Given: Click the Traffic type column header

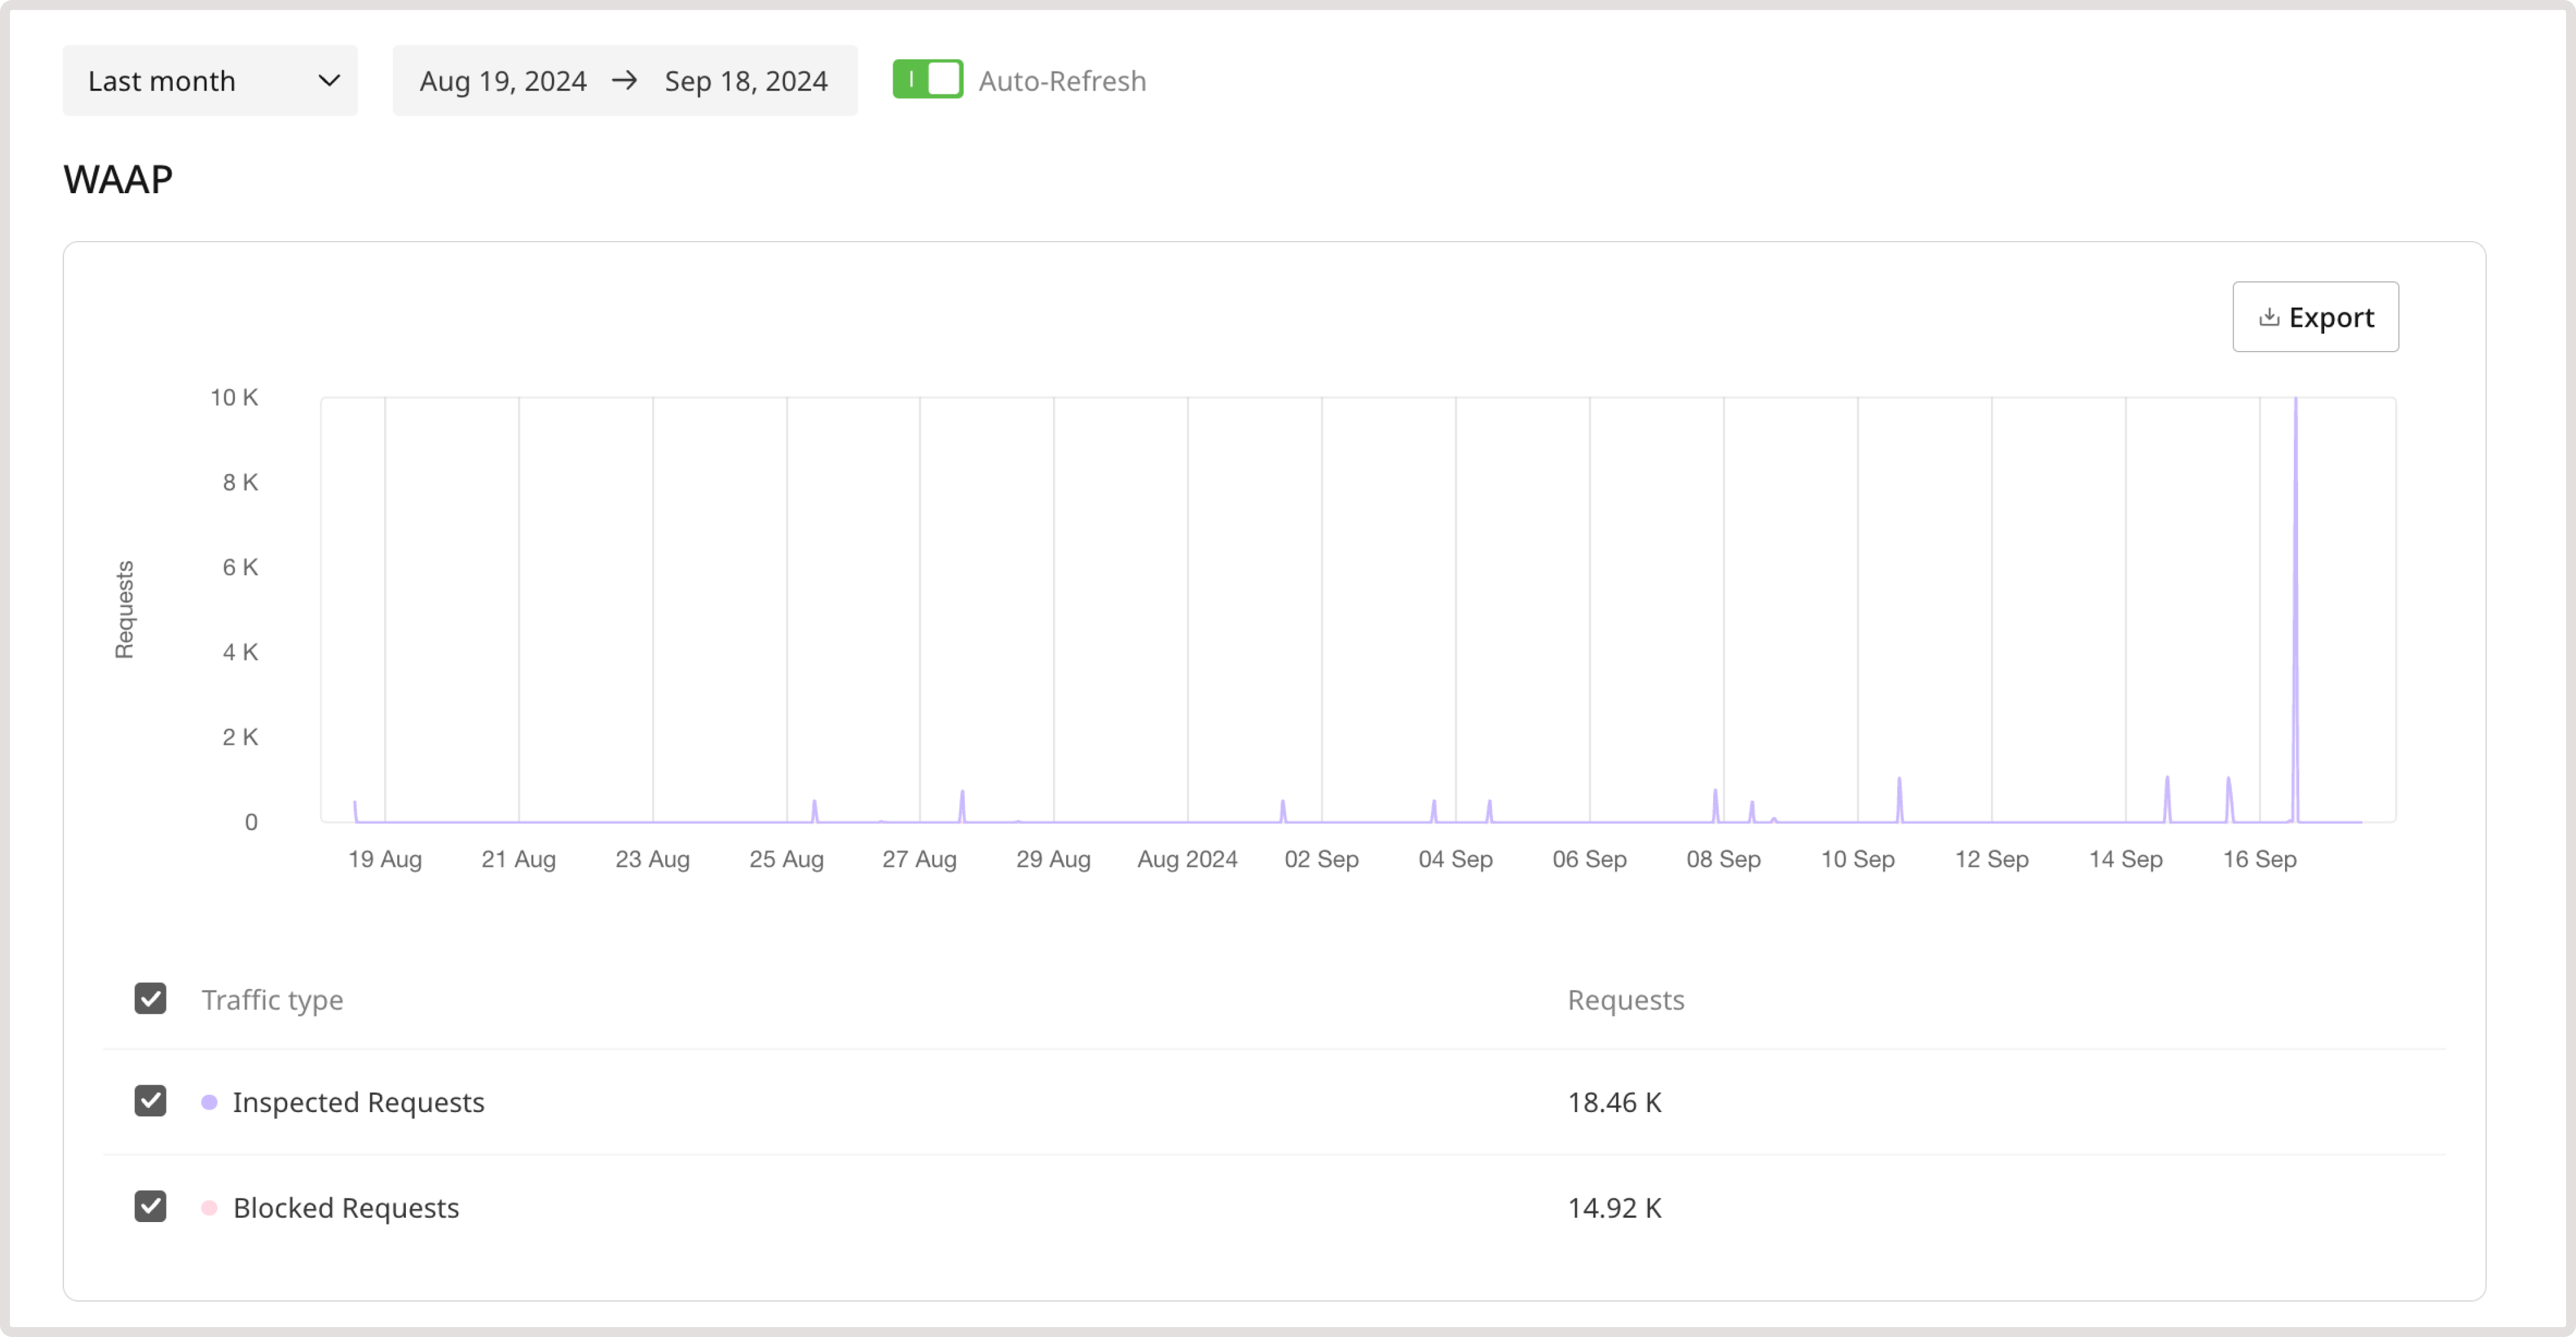Looking at the screenshot, I should pyautogui.click(x=272, y=999).
